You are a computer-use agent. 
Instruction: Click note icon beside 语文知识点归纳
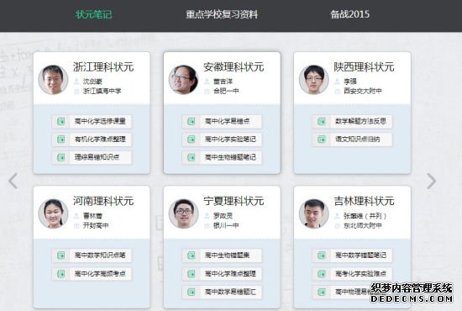coord(322,140)
